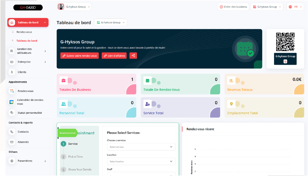The width and height of the screenshot is (308, 176).
Task: Click the Contacts phone icon
Action: pyautogui.click(x=12, y=132)
